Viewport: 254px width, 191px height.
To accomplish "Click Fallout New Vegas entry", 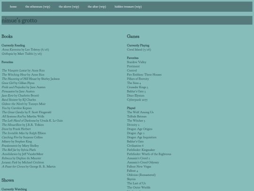I will tap(139, 166).
